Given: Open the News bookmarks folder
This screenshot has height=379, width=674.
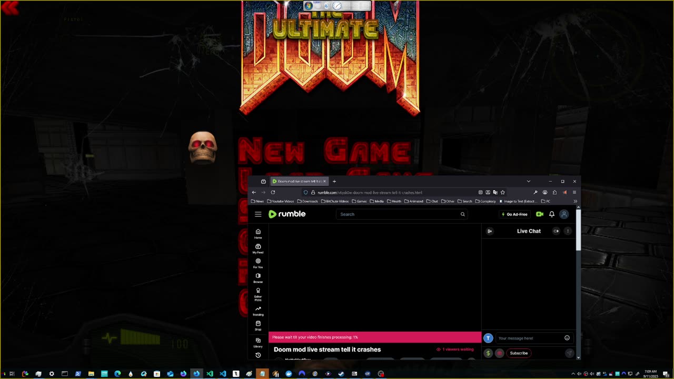Looking at the screenshot, I should (x=257, y=201).
